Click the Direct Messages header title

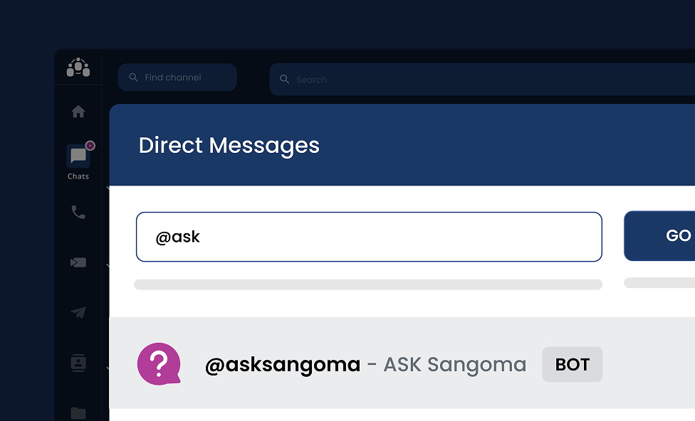tap(229, 145)
